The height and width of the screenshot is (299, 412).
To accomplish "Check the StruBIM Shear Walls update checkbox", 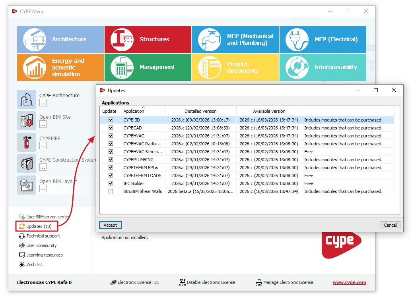I will pyautogui.click(x=111, y=191).
